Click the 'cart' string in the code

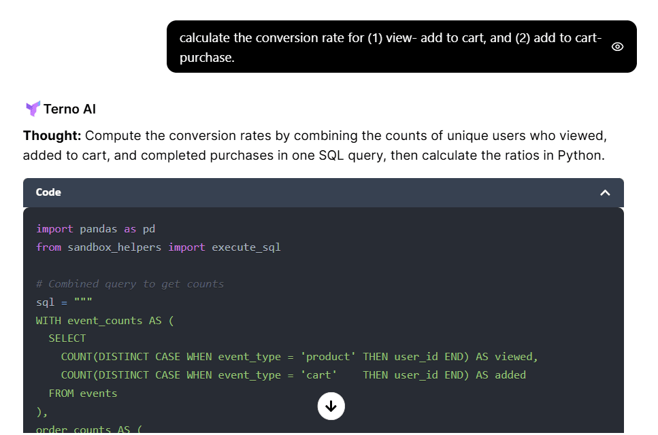pos(319,375)
